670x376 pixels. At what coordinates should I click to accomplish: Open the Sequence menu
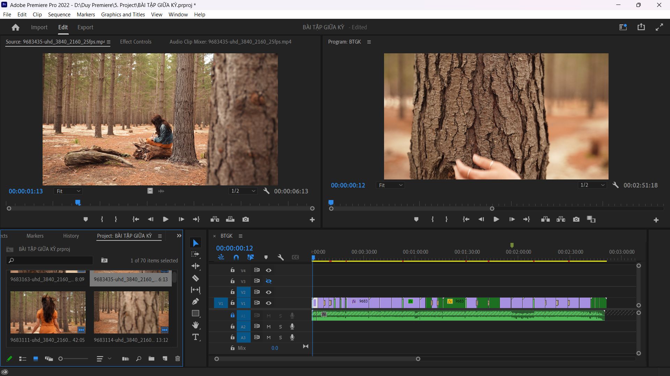59,15
